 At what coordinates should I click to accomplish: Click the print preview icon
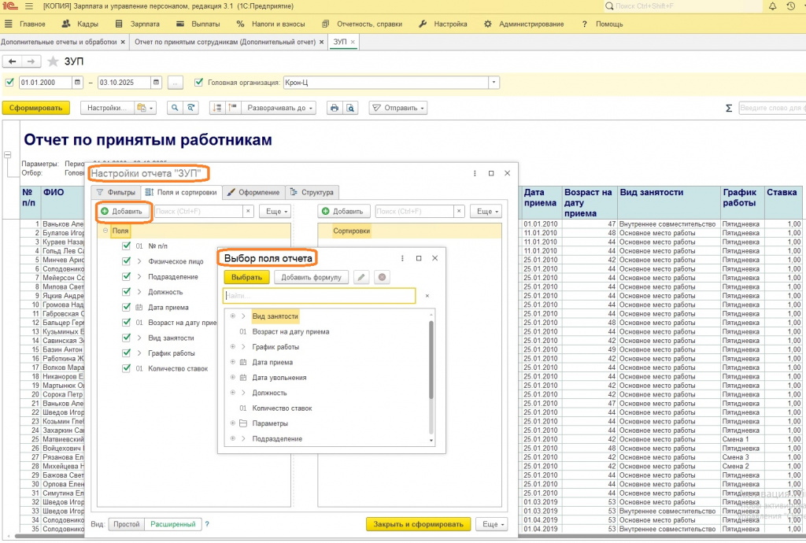pos(350,108)
